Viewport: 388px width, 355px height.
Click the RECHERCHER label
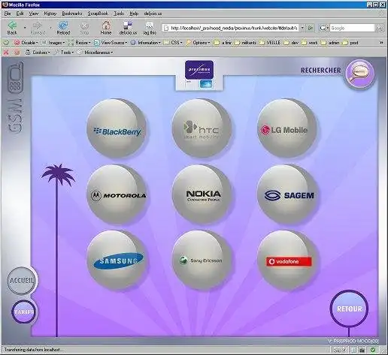pos(320,71)
